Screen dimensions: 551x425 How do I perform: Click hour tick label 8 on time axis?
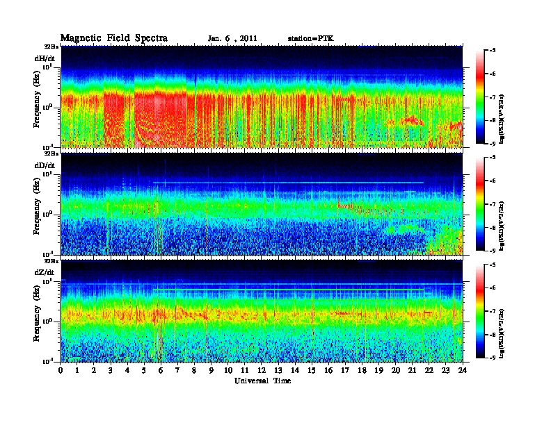click(194, 370)
